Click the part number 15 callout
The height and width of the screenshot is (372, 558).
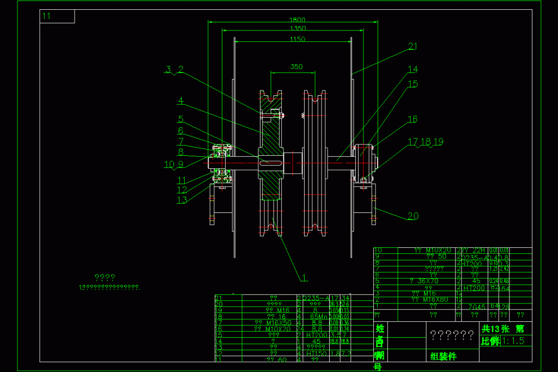click(x=413, y=84)
